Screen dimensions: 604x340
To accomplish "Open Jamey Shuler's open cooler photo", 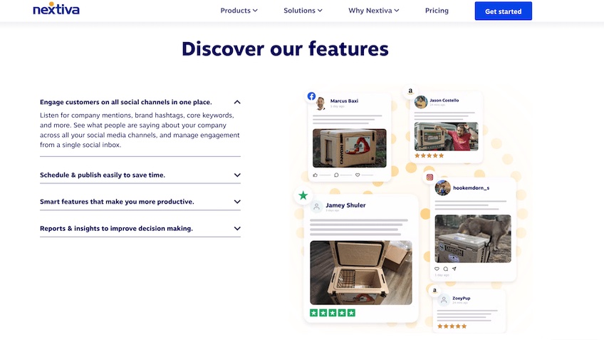I will (x=361, y=272).
